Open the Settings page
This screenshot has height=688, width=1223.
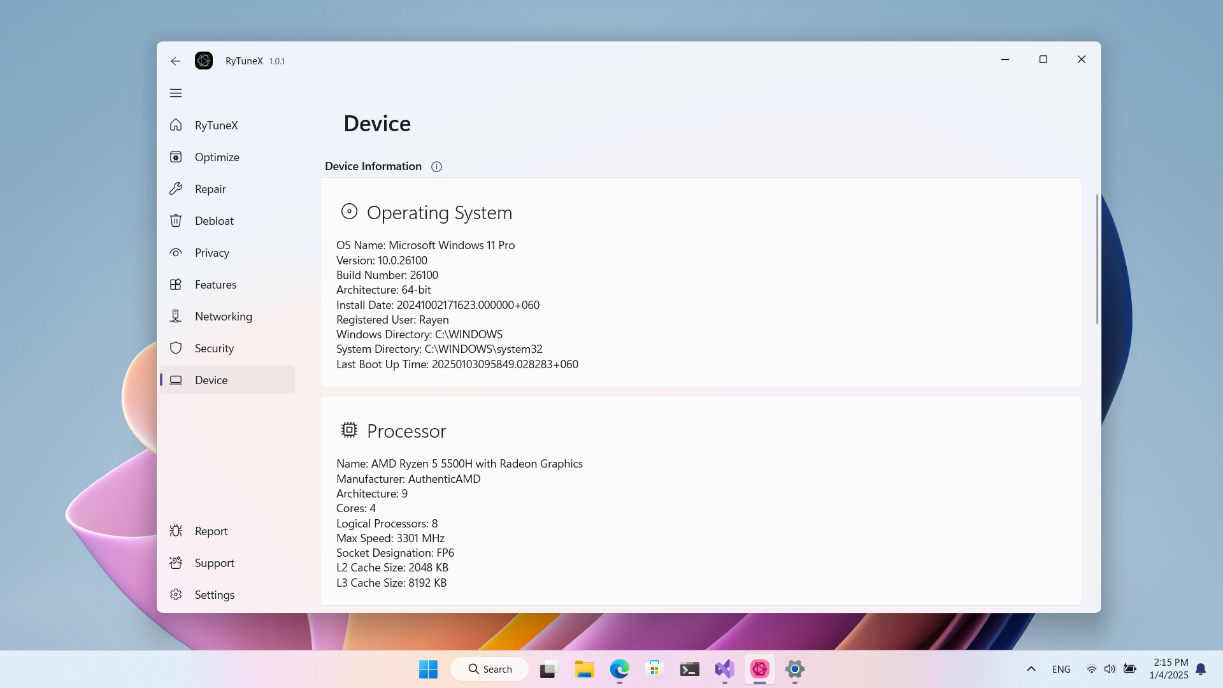coord(227,594)
